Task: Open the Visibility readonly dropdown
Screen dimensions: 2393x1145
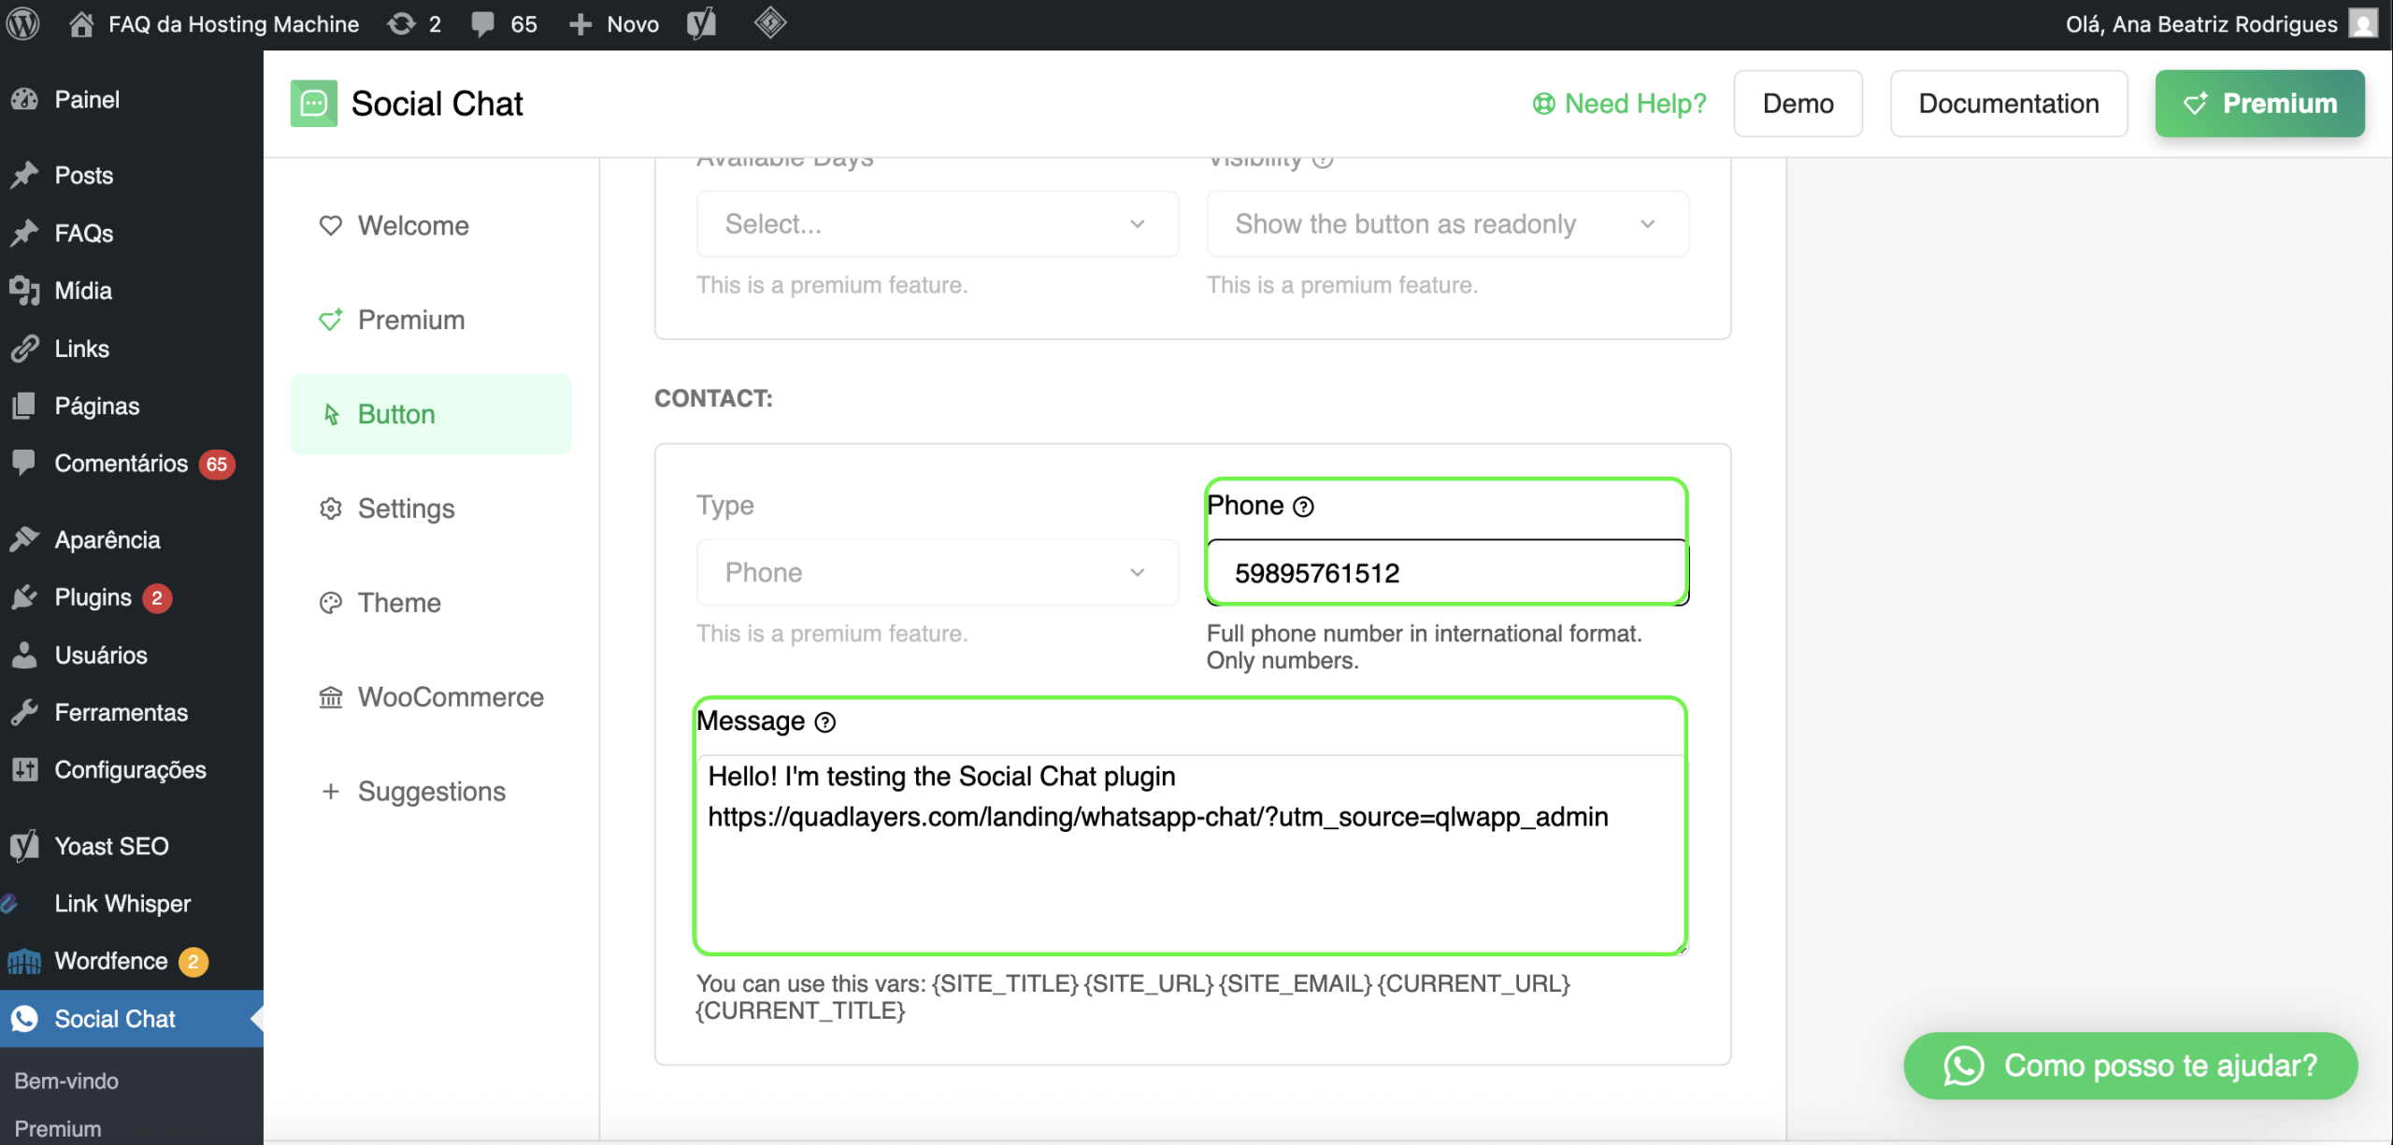Action: point(1447,224)
